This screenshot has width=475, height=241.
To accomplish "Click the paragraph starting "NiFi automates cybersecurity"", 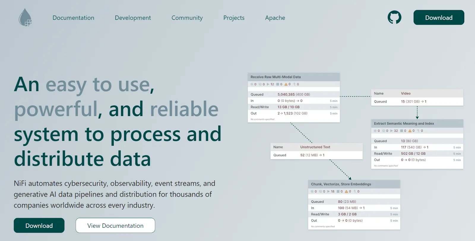I will (115, 194).
